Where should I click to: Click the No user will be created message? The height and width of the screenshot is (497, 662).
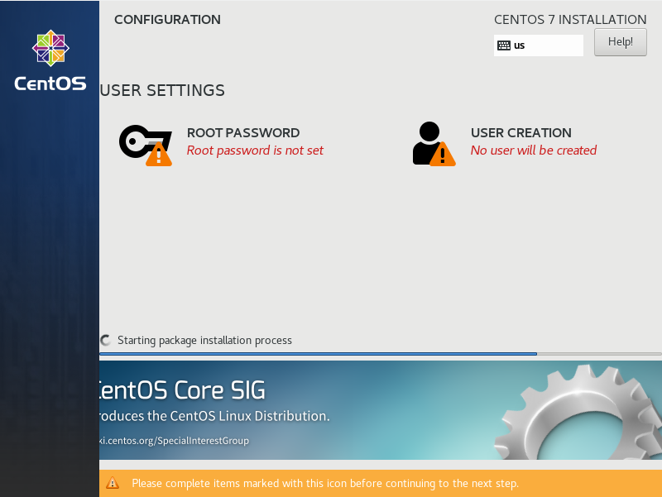coord(534,151)
